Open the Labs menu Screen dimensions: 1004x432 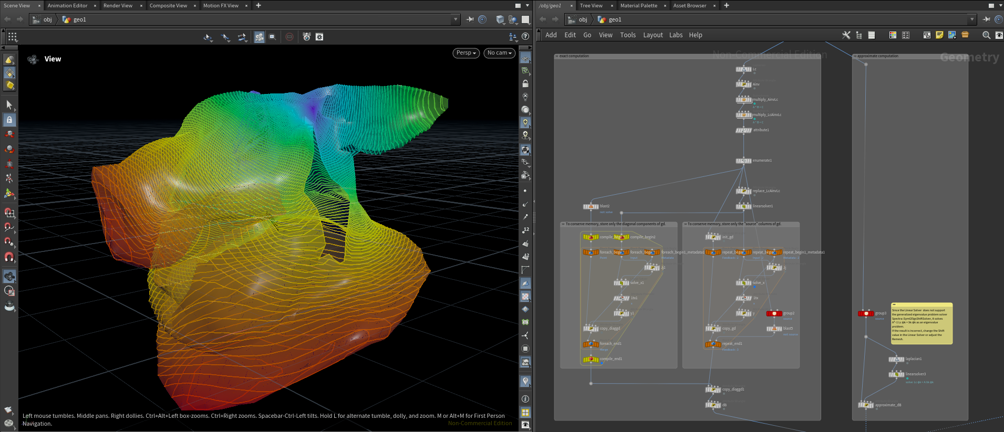[x=676, y=35]
